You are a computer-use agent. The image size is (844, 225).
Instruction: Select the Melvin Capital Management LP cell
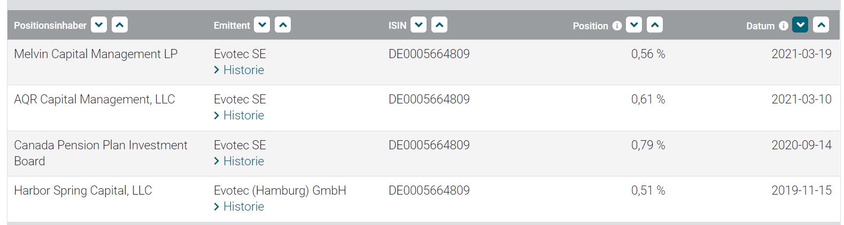(96, 54)
